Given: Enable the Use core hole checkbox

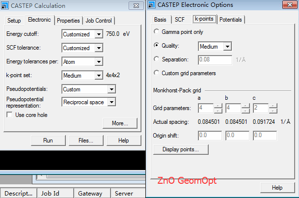Looking at the screenshot, I should 9,115.
